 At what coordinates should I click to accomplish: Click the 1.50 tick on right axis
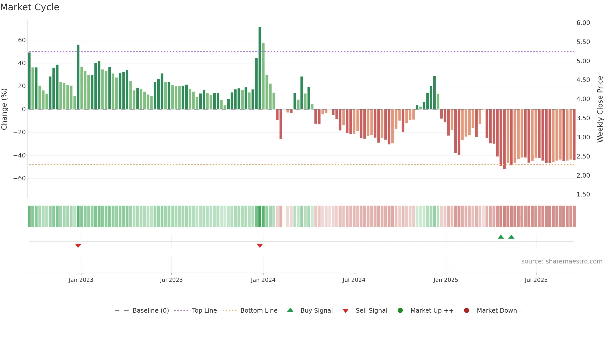[583, 194]
